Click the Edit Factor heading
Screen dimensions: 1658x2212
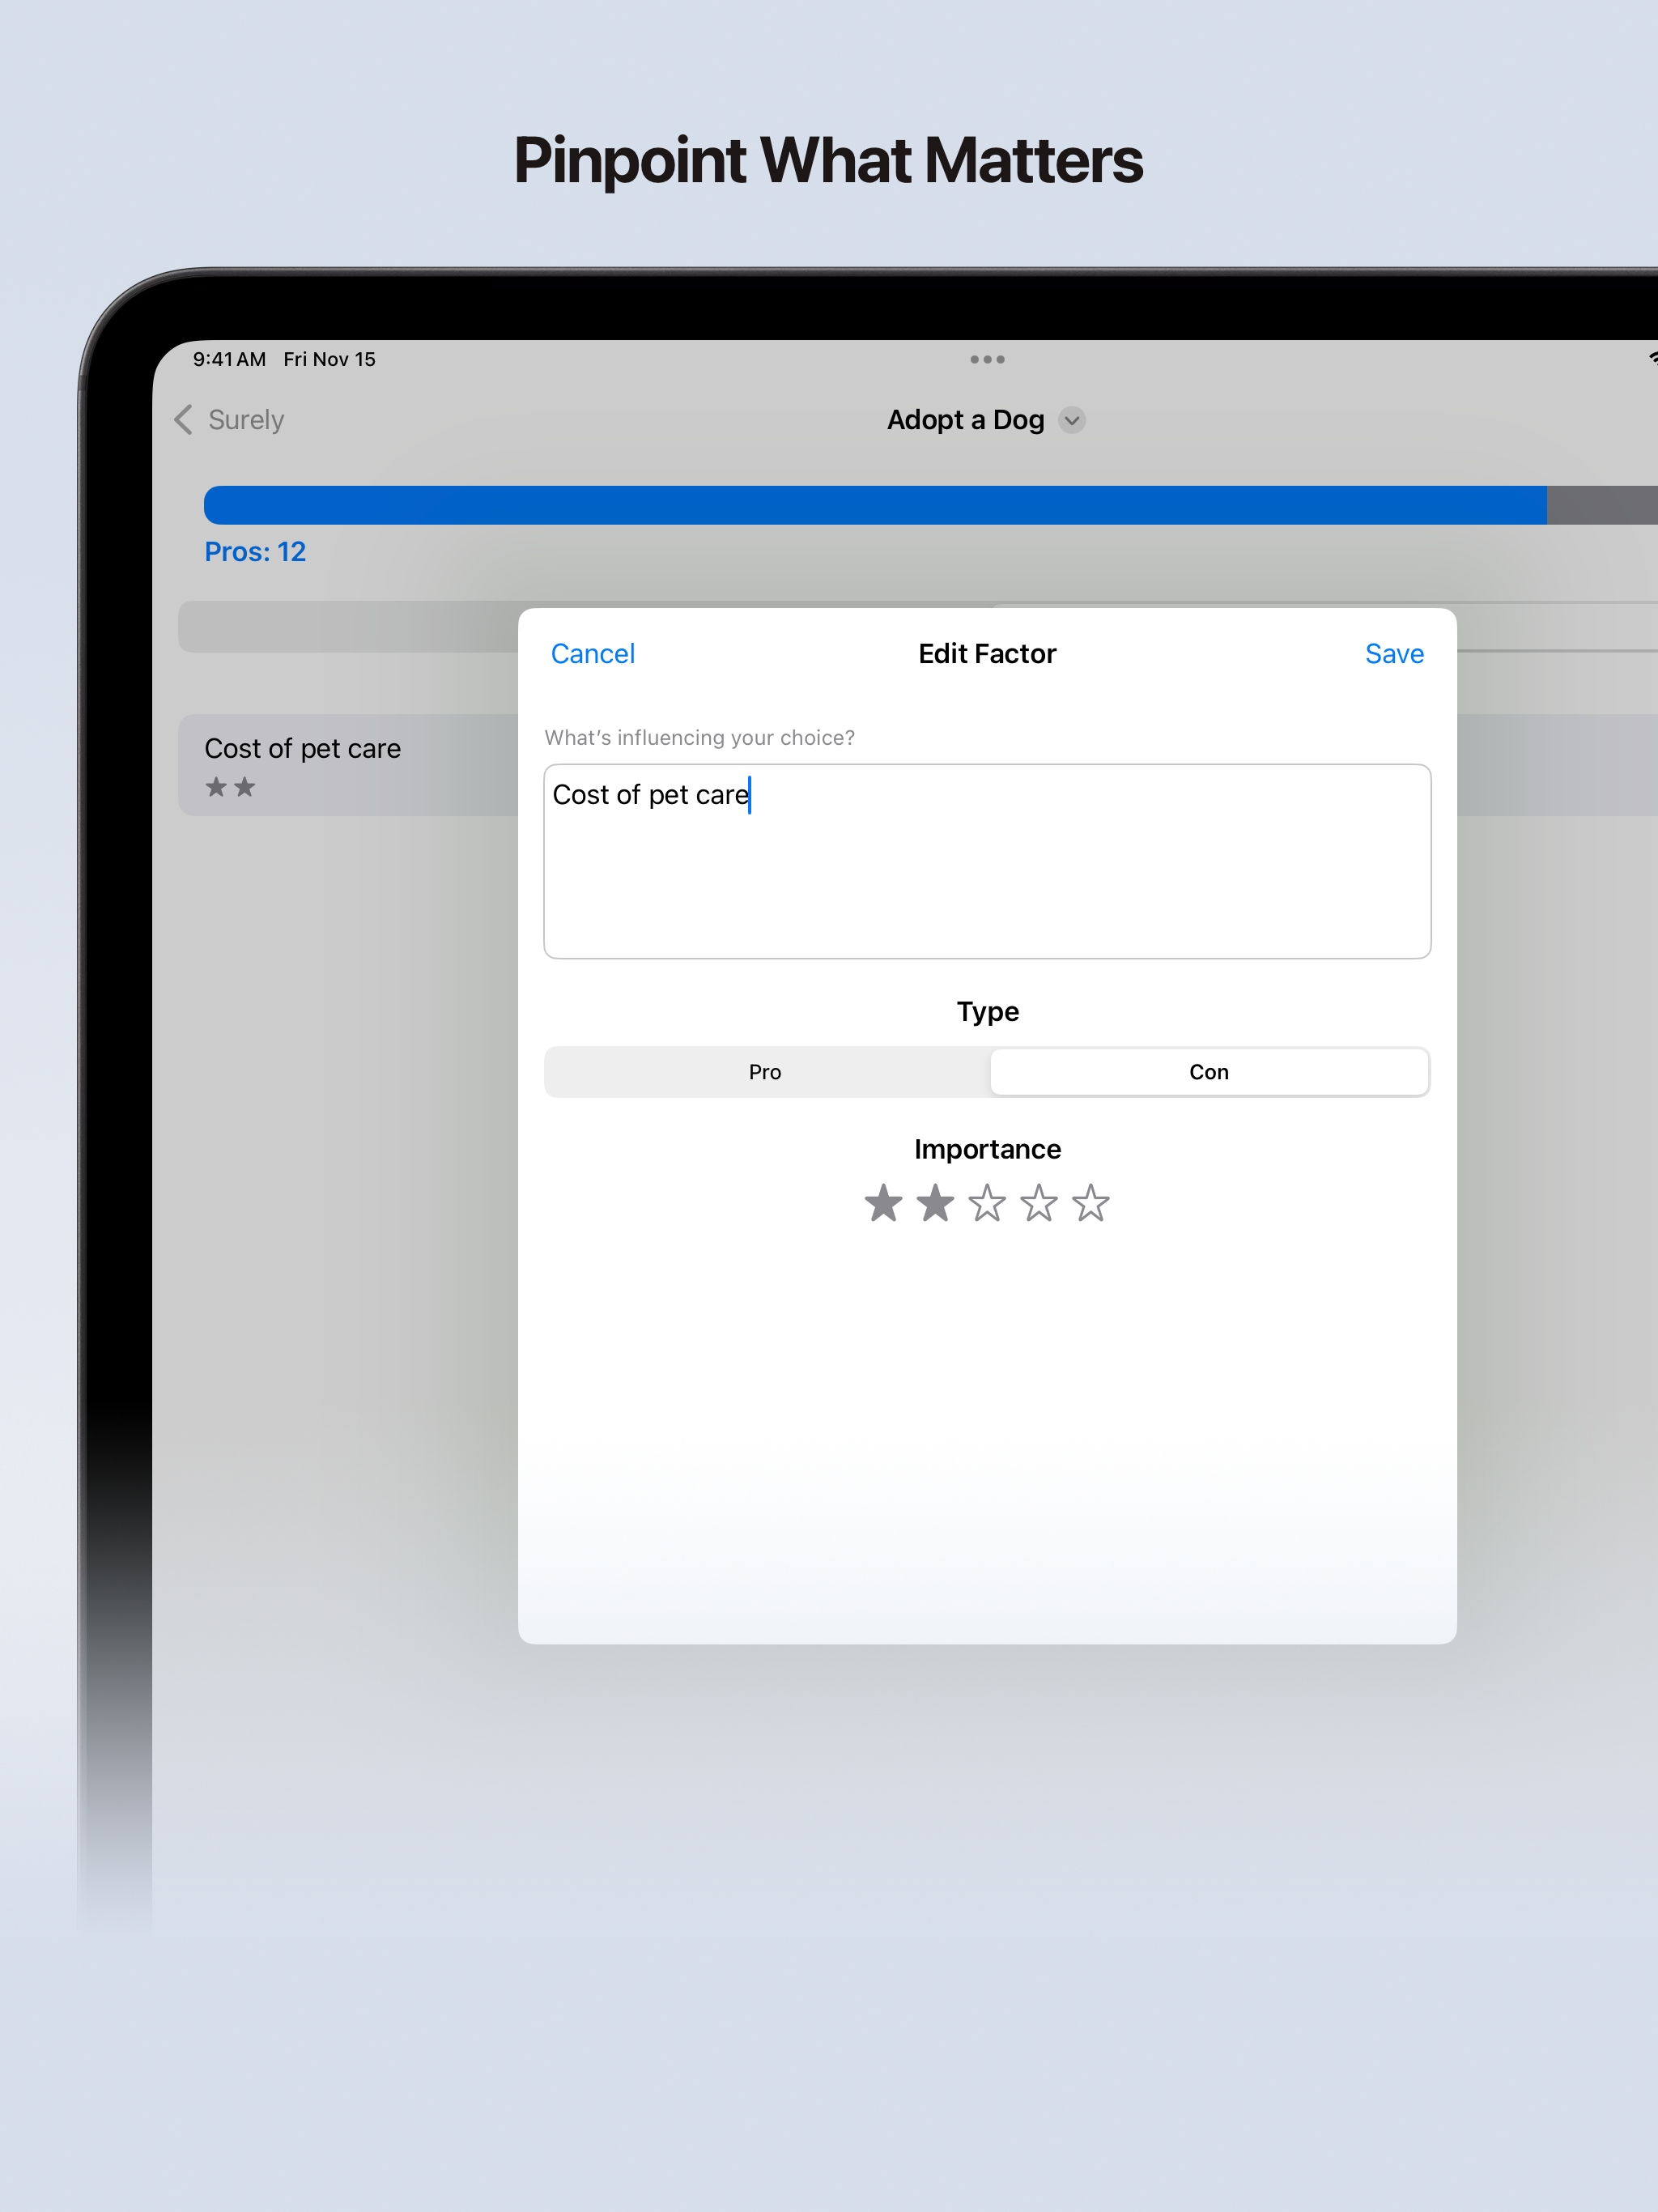tap(987, 654)
